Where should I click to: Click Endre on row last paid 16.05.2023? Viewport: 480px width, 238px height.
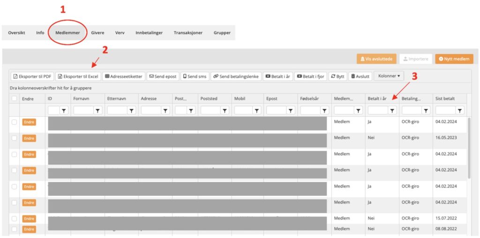click(29, 138)
